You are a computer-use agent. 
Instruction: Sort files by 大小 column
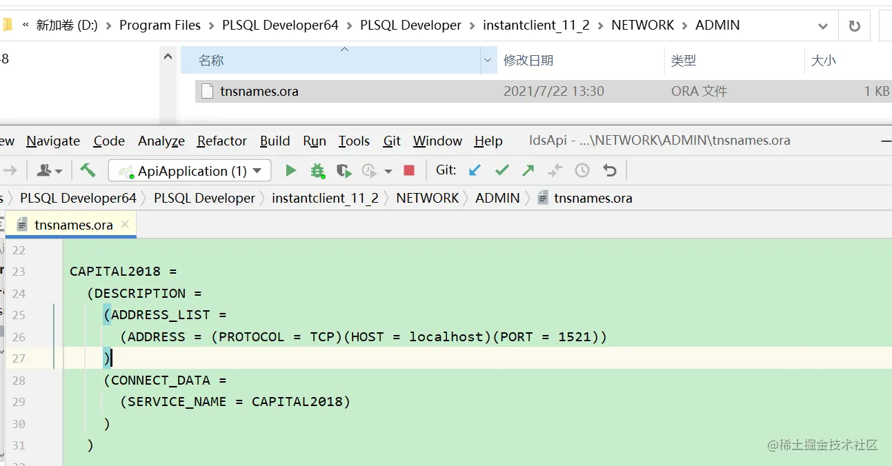tap(823, 61)
